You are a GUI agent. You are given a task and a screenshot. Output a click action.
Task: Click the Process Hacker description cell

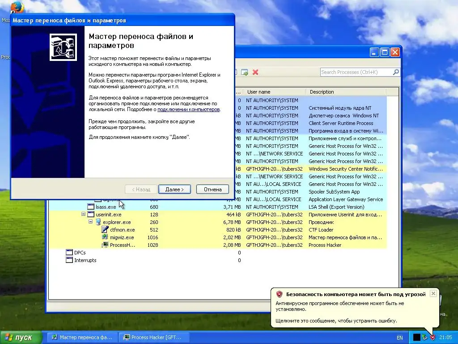tap(325, 245)
